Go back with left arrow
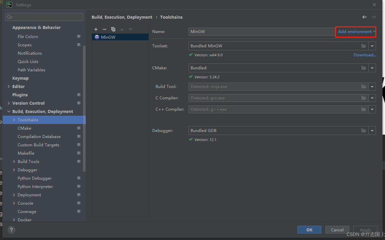The width and height of the screenshot is (385, 240). 364,17
